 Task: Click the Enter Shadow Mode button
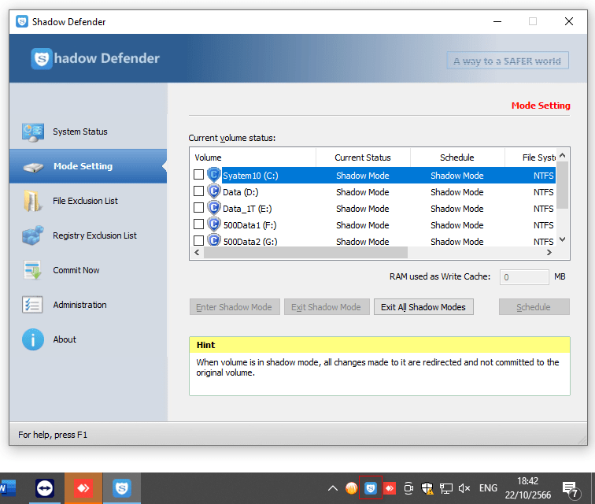tap(235, 307)
